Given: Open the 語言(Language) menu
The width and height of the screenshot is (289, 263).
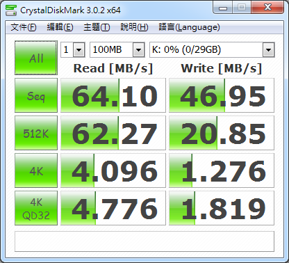Looking at the screenshot, I should point(189,27).
